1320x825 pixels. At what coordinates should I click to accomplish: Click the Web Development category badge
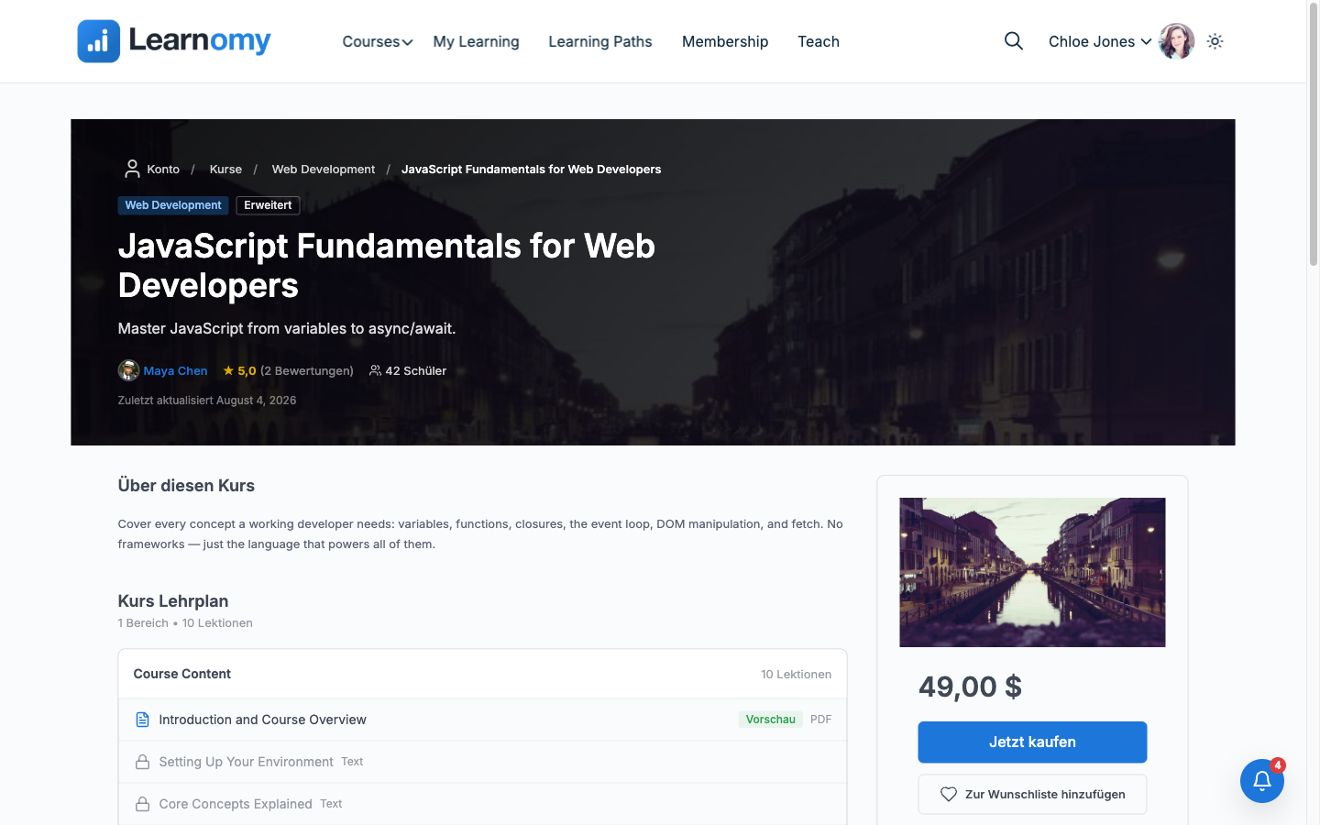(x=173, y=205)
